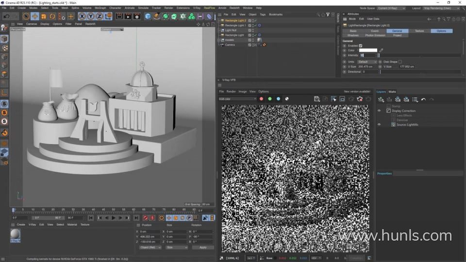Switch VFB to mono alpha display

[287, 99]
